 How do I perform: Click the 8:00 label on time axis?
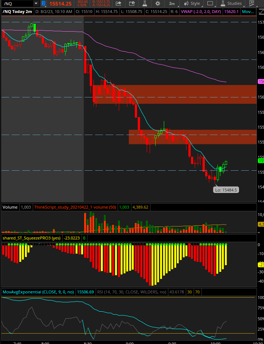point(45,343)
